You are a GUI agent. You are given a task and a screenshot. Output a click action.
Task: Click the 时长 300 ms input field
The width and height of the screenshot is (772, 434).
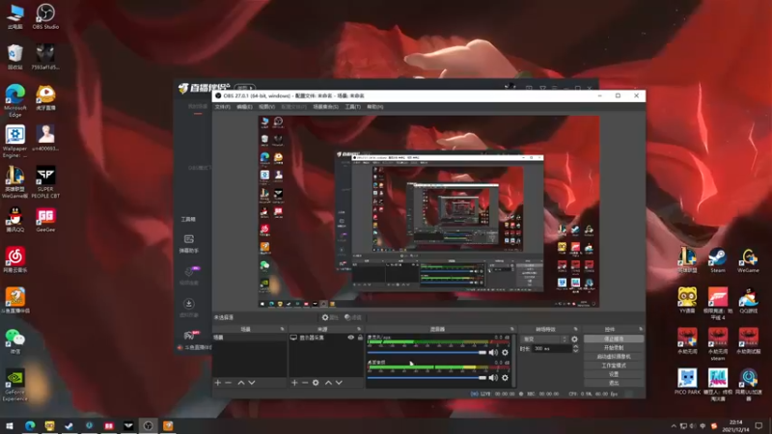coord(551,349)
